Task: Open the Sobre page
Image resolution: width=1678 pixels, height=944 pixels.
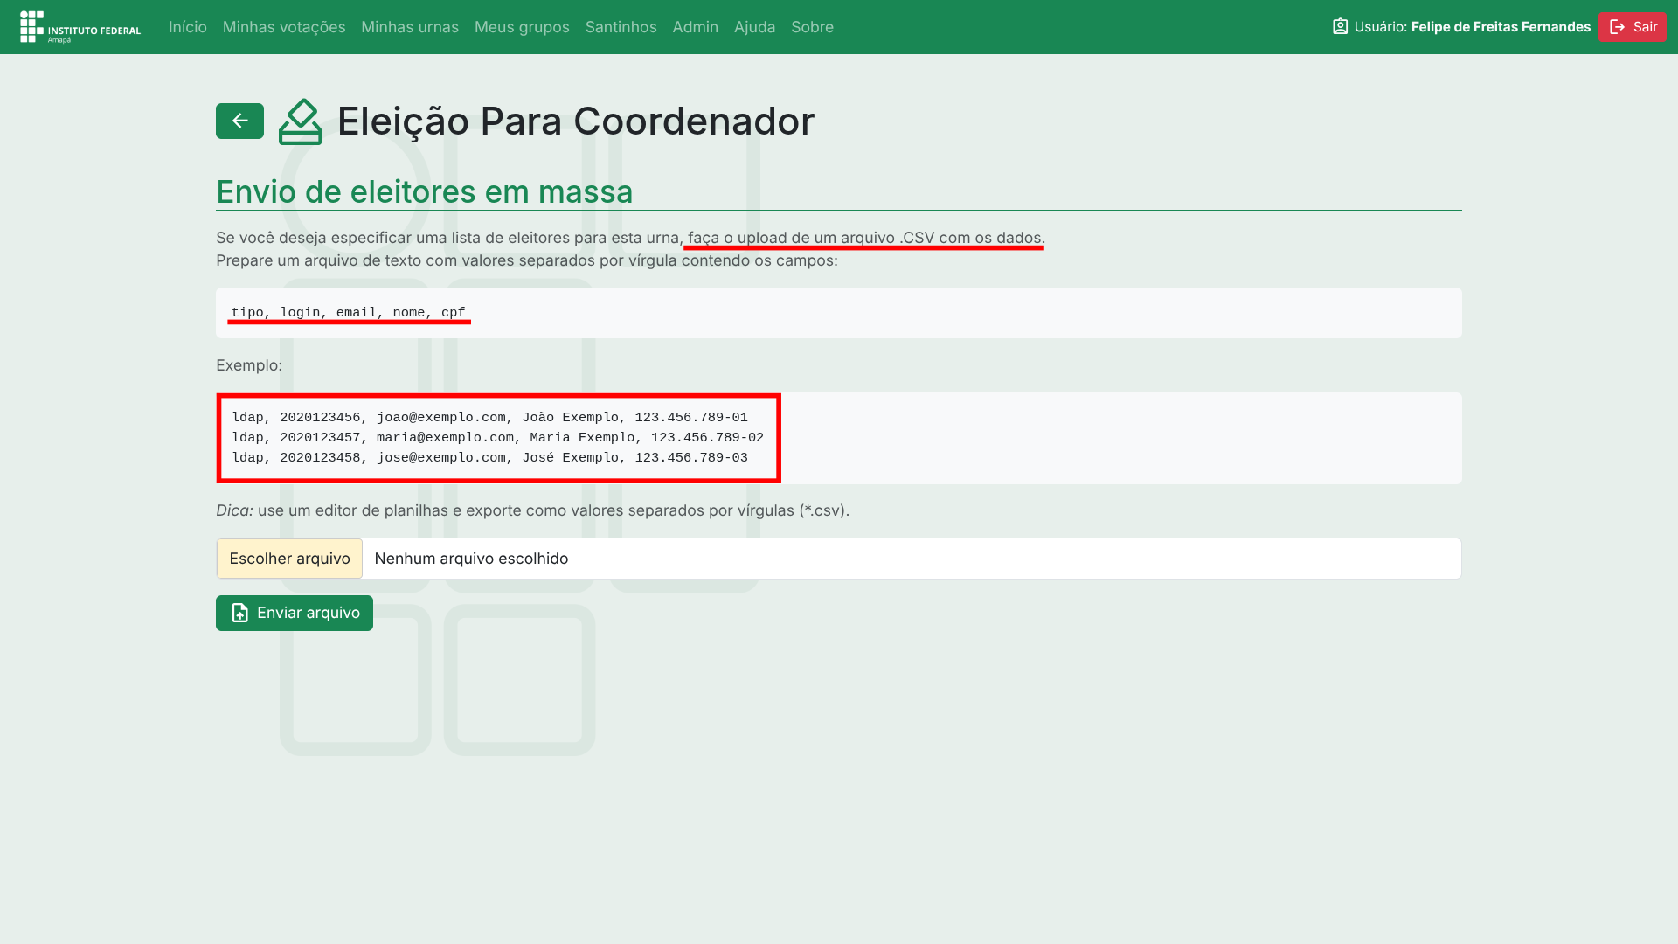Action: coord(812,27)
